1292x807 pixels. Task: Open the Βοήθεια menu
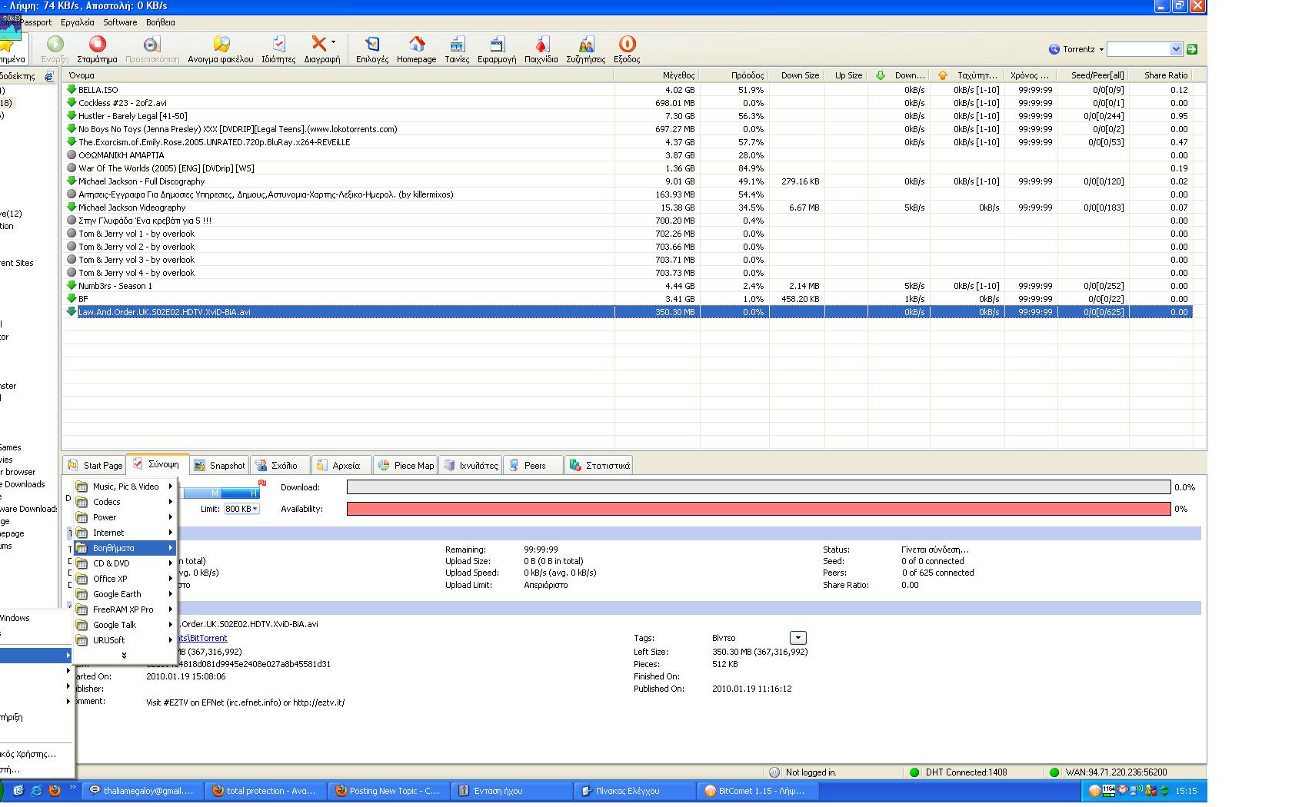click(161, 22)
